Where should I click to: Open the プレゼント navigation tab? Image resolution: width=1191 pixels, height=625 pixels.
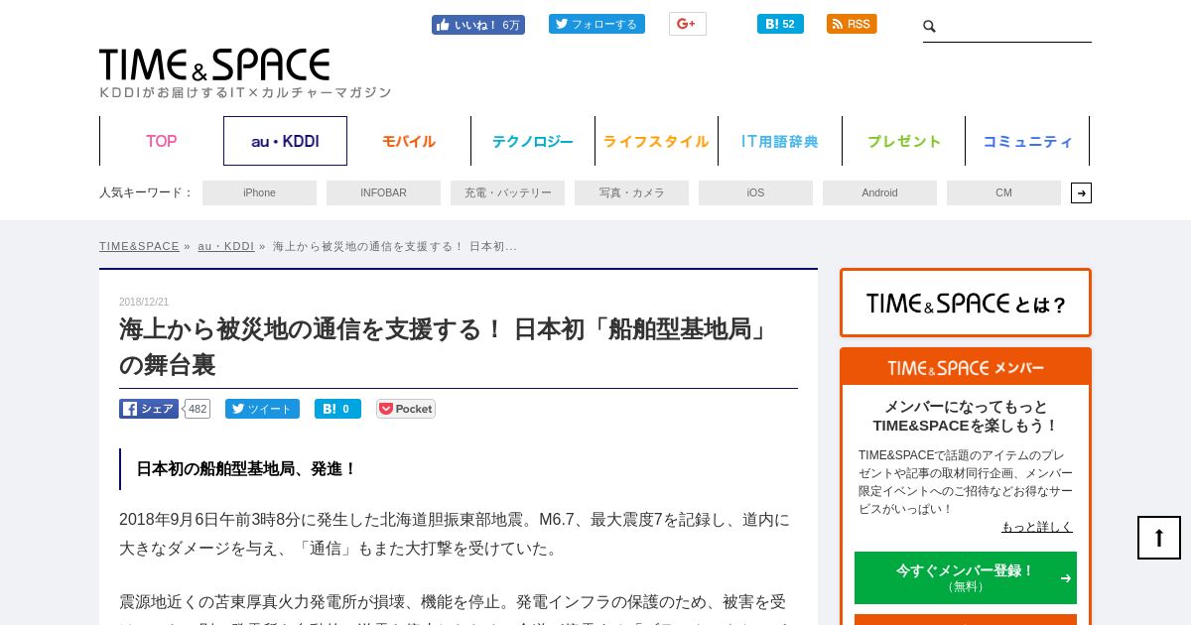[904, 141]
